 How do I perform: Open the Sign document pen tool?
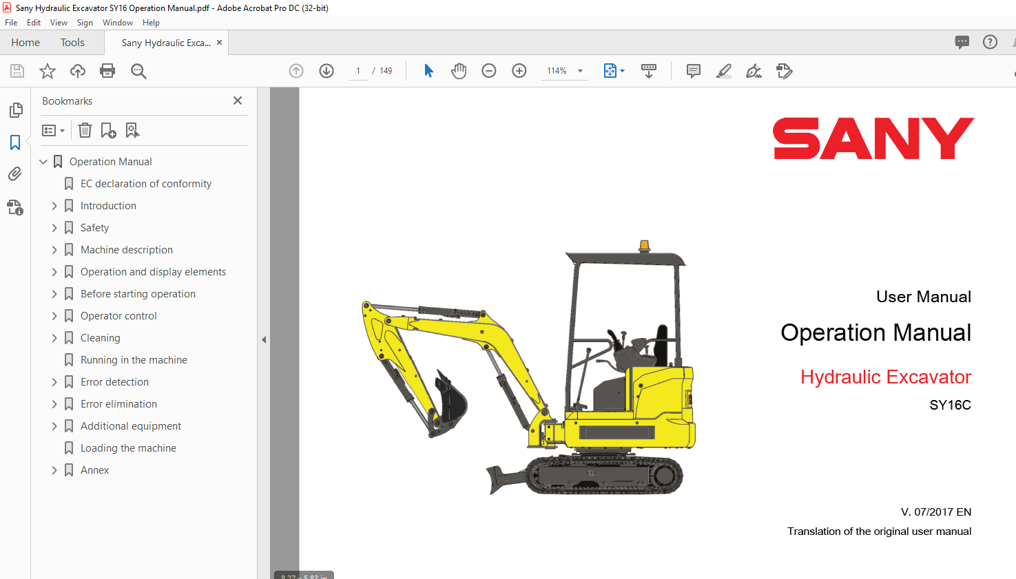(x=754, y=71)
